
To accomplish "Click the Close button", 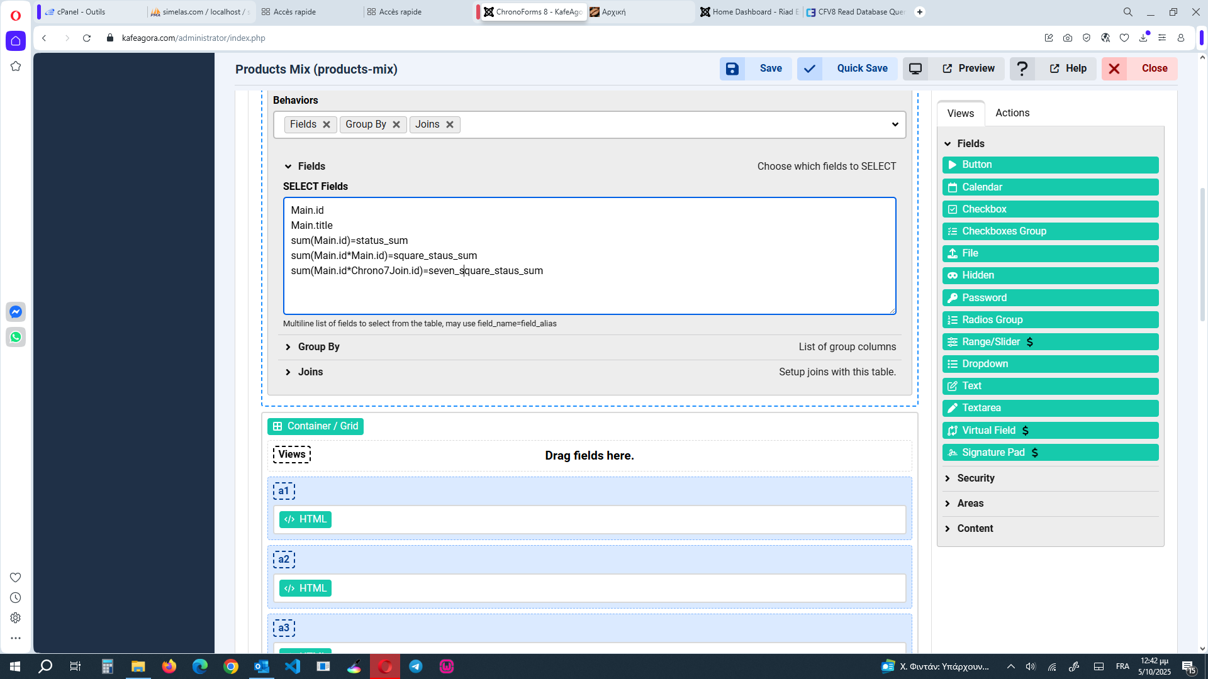I will tap(1153, 69).
